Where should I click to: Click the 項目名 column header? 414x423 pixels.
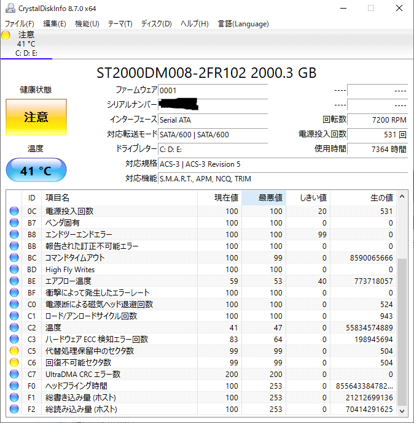click(119, 198)
